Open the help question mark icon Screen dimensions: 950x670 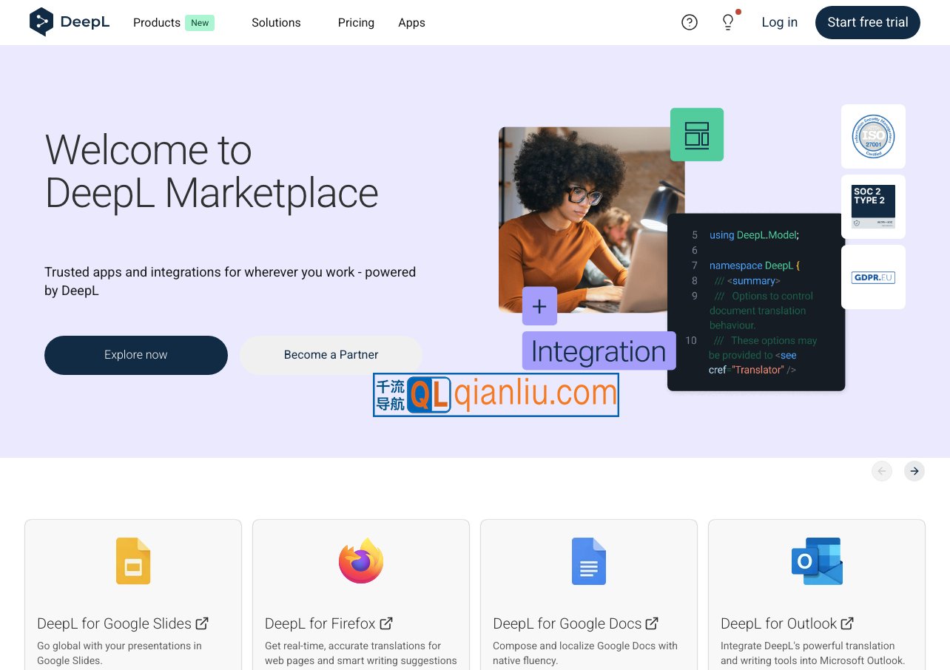pyautogui.click(x=689, y=22)
